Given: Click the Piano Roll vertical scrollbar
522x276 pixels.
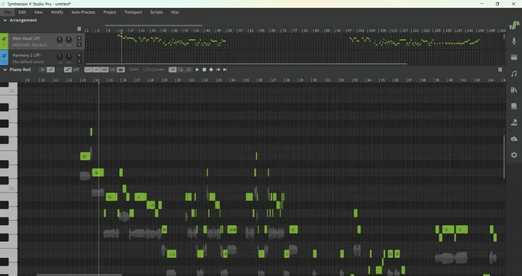Looking at the screenshot, I should (504, 157).
